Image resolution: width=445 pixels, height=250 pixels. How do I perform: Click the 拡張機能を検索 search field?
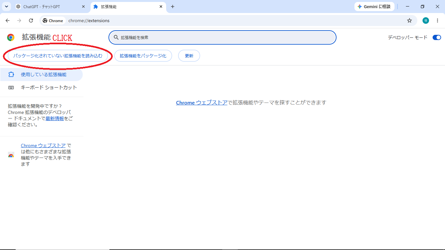pyautogui.click(x=223, y=37)
